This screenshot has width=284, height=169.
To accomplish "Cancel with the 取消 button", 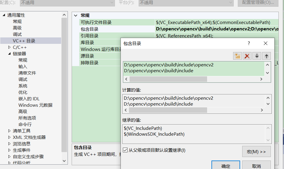I will (257, 165).
